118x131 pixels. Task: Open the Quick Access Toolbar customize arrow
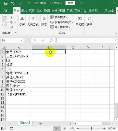29,3
